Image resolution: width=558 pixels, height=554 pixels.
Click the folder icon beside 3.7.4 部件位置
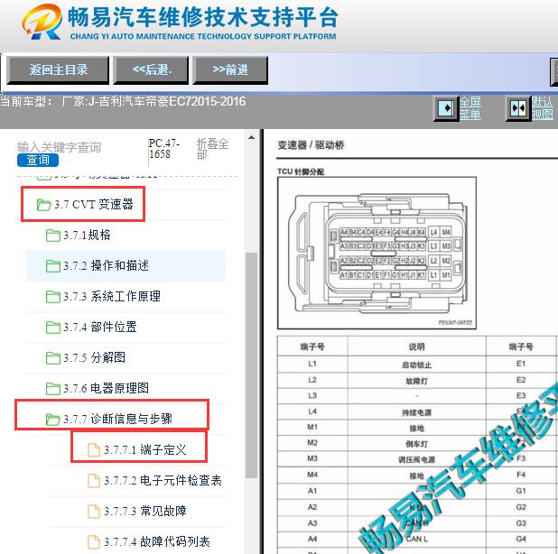pyautogui.click(x=53, y=328)
